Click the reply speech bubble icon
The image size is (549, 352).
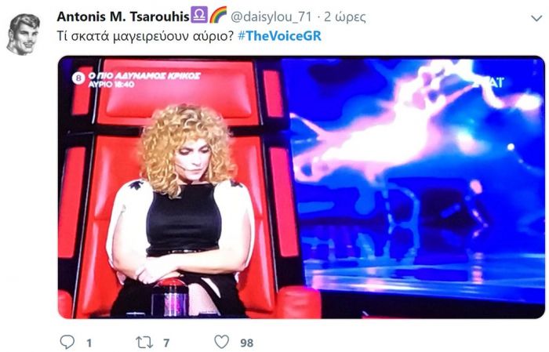click(67, 342)
